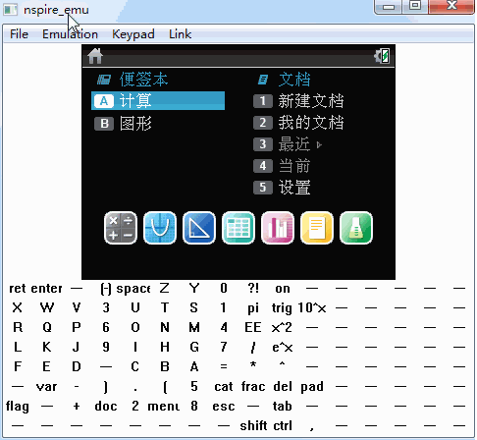Viewport: 477px width, 440px height.
Task: Choose 4 当前 current document
Action: [282, 166]
